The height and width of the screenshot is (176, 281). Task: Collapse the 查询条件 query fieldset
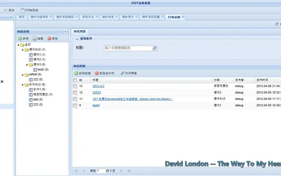click(77, 39)
